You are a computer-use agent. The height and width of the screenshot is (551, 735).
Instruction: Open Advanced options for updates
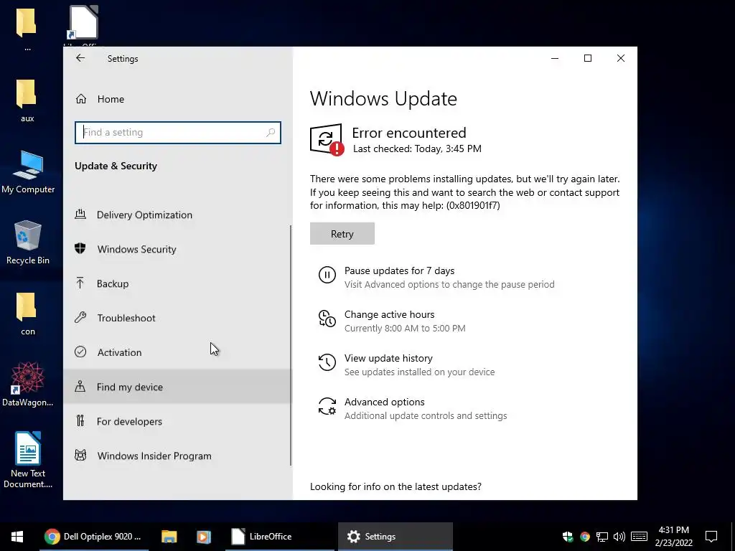(385, 402)
